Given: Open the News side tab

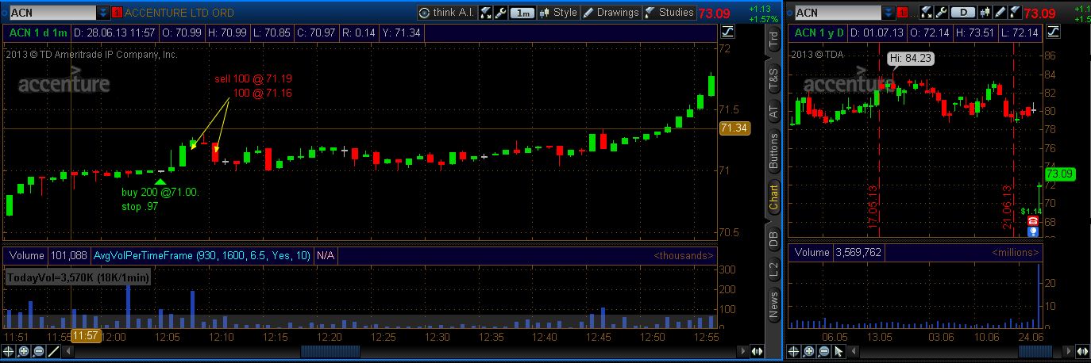Looking at the screenshot, I should [x=773, y=304].
